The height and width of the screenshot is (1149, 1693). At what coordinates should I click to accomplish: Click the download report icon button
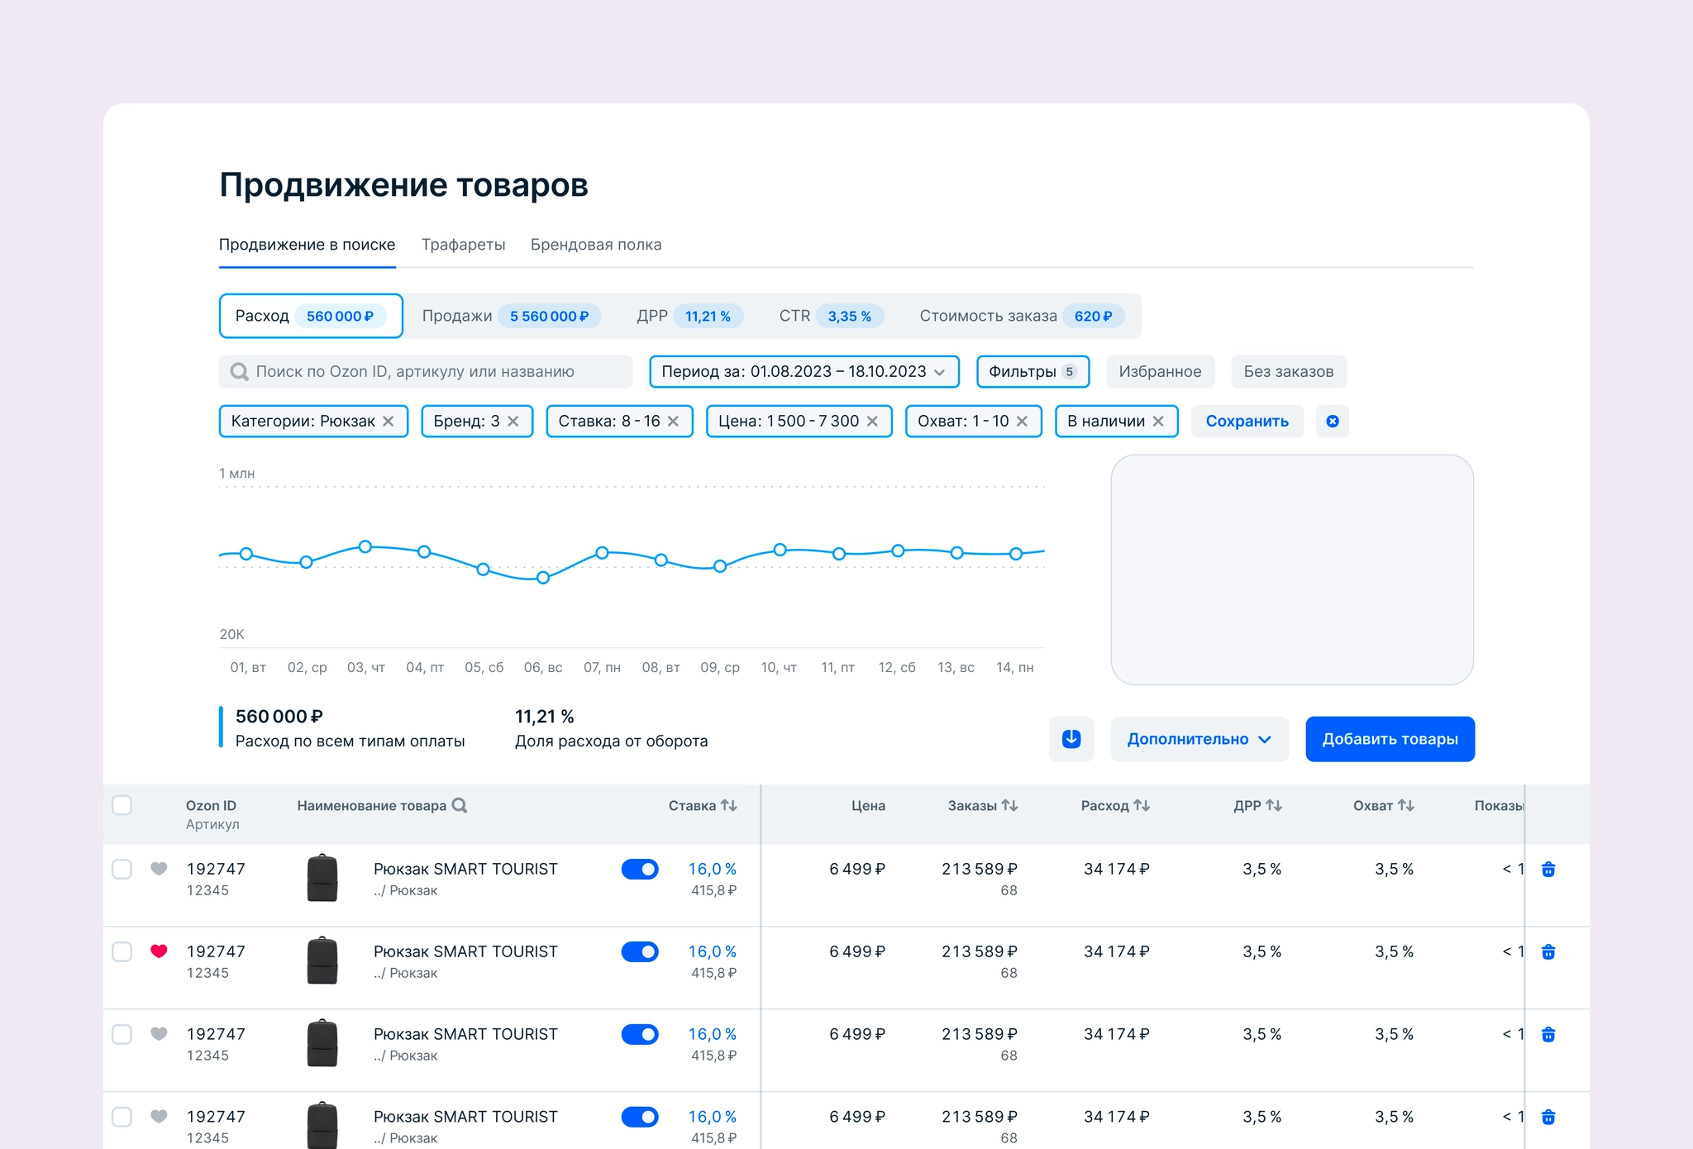1071,739
